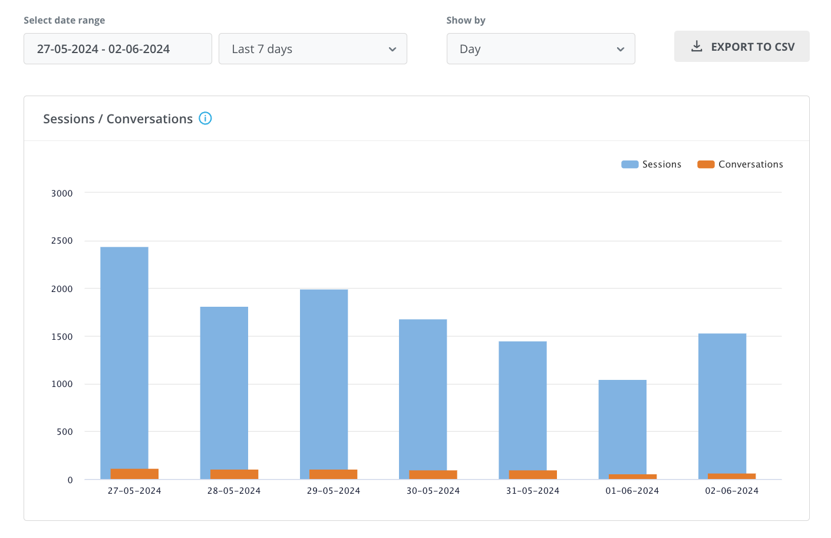The image size is (831, 538).
Task: Click the orange Conversations bar for 30-05-2024
Action: coord(433,475)
